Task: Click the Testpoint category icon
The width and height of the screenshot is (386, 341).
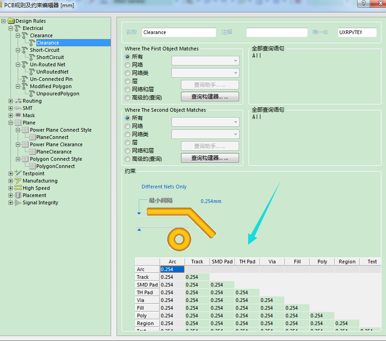Action: click(18, 173)
